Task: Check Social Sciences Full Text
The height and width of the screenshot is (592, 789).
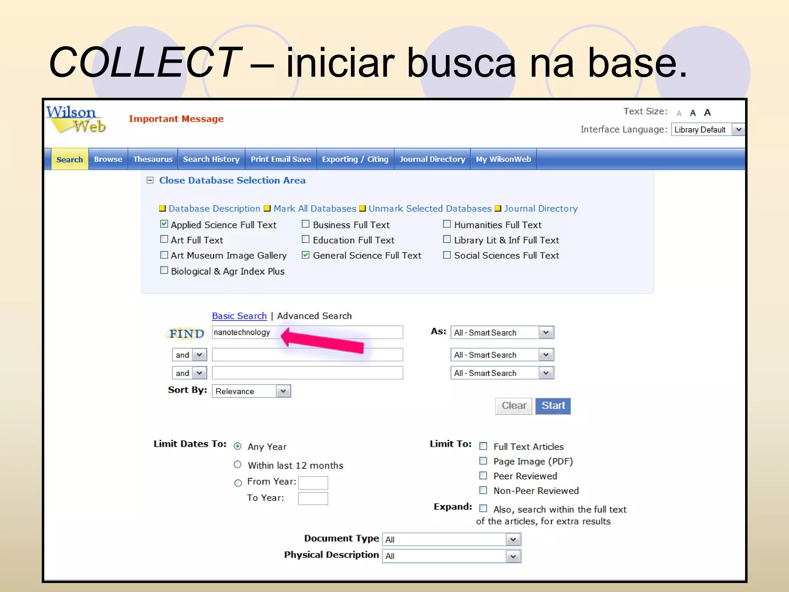Action: point(447,255)
